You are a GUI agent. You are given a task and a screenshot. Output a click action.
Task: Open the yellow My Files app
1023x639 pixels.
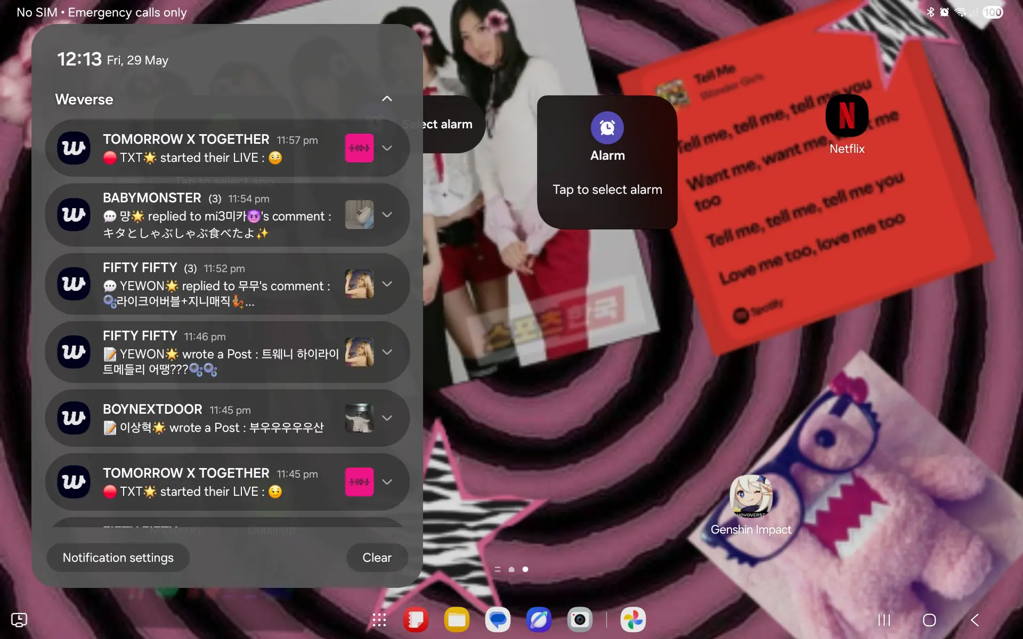pos(457,620)
